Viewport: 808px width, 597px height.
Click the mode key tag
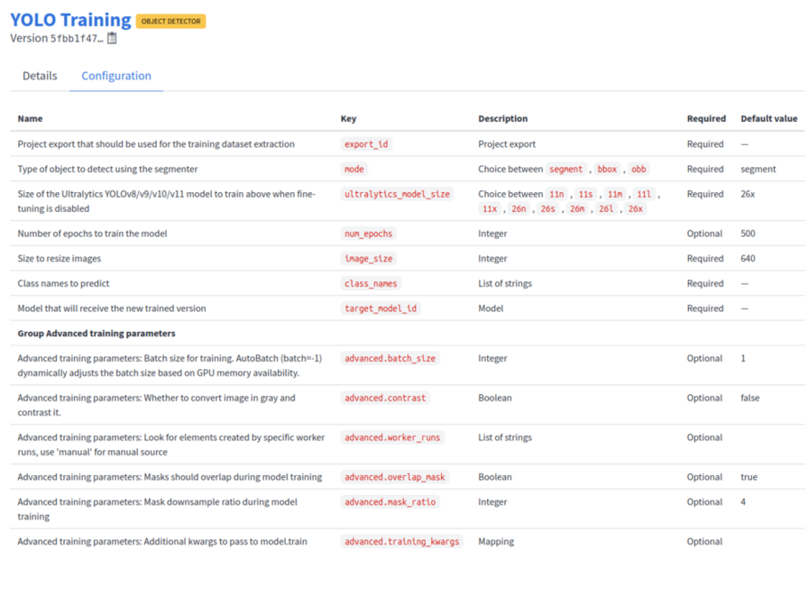354,170
